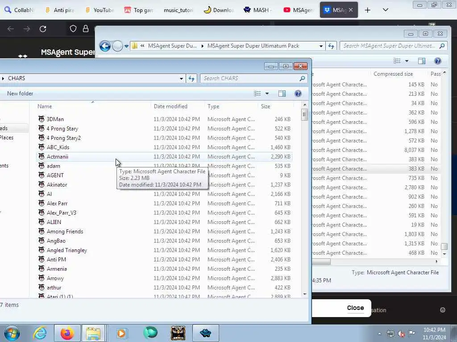
Task: Toggle preview pane in Ultimatum Pack window
Action: [421, 61]
